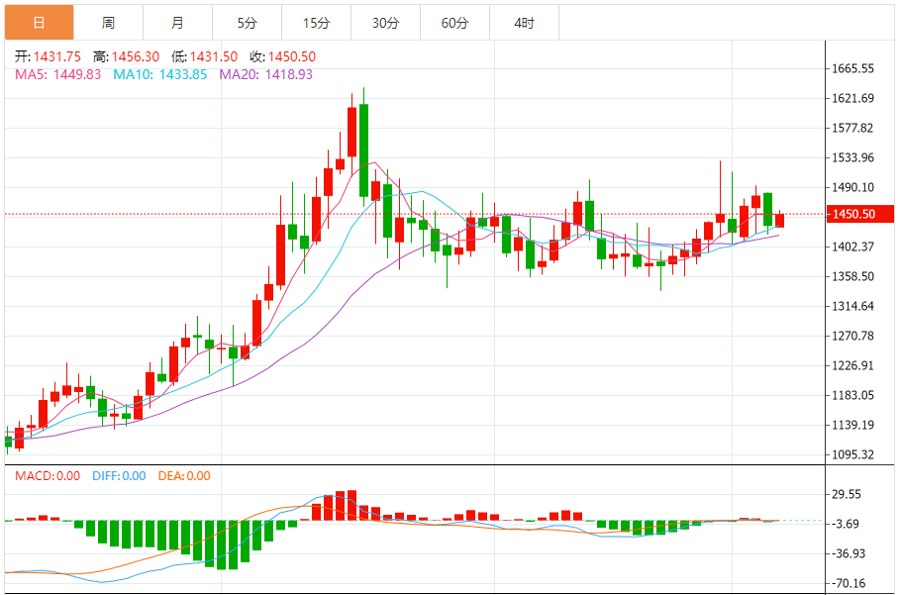Click the 1665.55 price axis label

point(852,69)
